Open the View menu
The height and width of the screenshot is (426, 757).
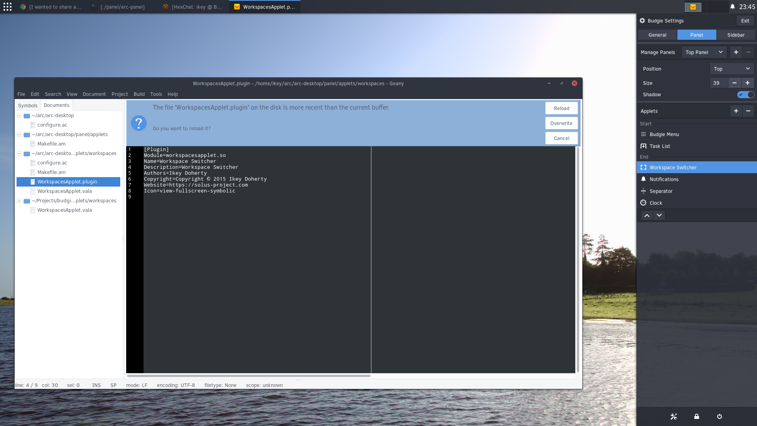[x=72, y=94]
